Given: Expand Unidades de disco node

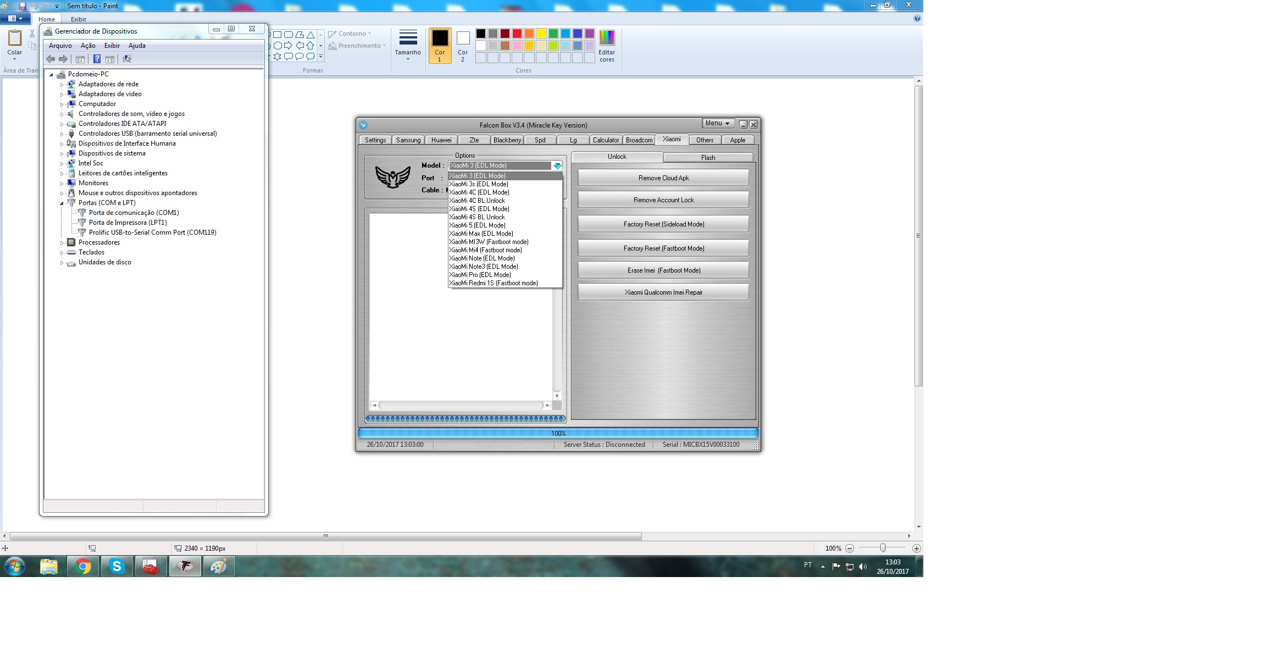Looking at the screenshot, I should [62, 263].
